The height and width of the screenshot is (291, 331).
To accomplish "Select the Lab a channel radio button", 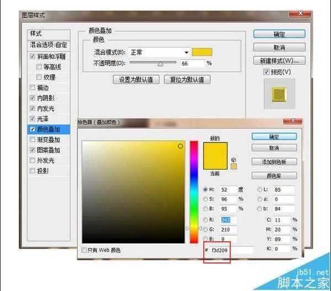I will pyautogui.click(x=260, y=199).
